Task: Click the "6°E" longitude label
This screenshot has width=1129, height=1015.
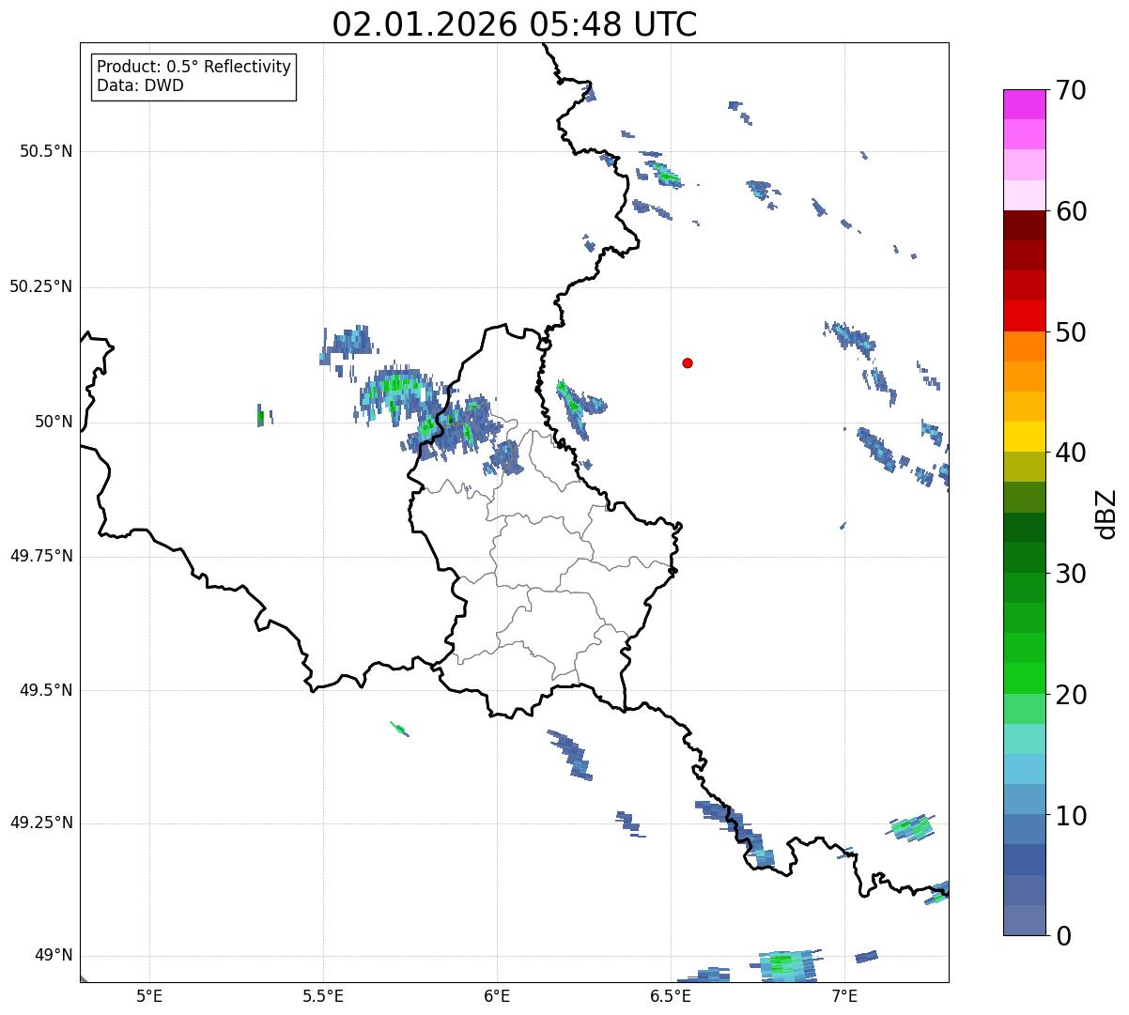Action: coord(497,995)
